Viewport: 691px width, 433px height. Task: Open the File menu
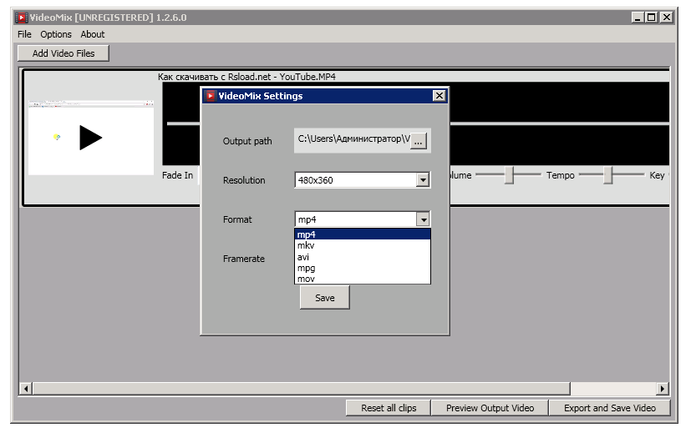click(24, 34)
